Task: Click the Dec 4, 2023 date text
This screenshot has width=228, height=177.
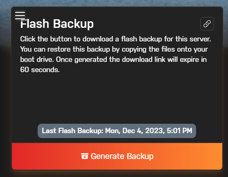Action: tap(144, 131)
